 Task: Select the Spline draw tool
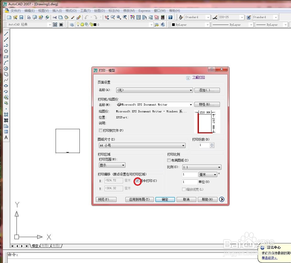tap(6, 80)
